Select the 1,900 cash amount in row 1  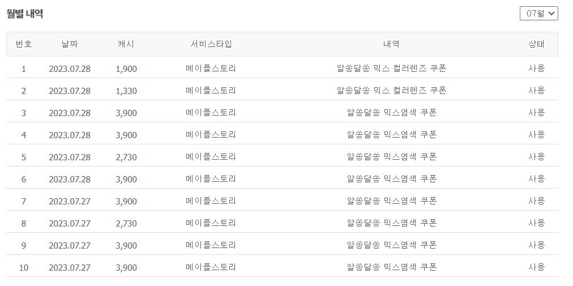coord(126,69)
